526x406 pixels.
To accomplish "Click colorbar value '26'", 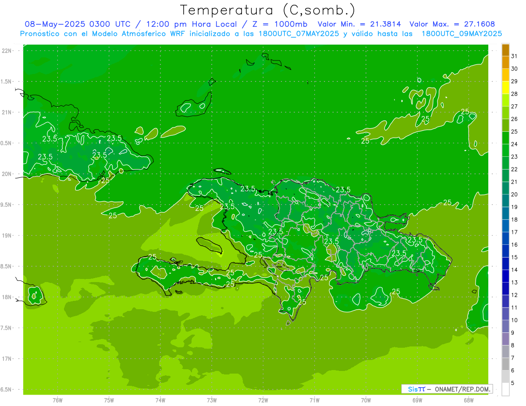I will point(514,119).
